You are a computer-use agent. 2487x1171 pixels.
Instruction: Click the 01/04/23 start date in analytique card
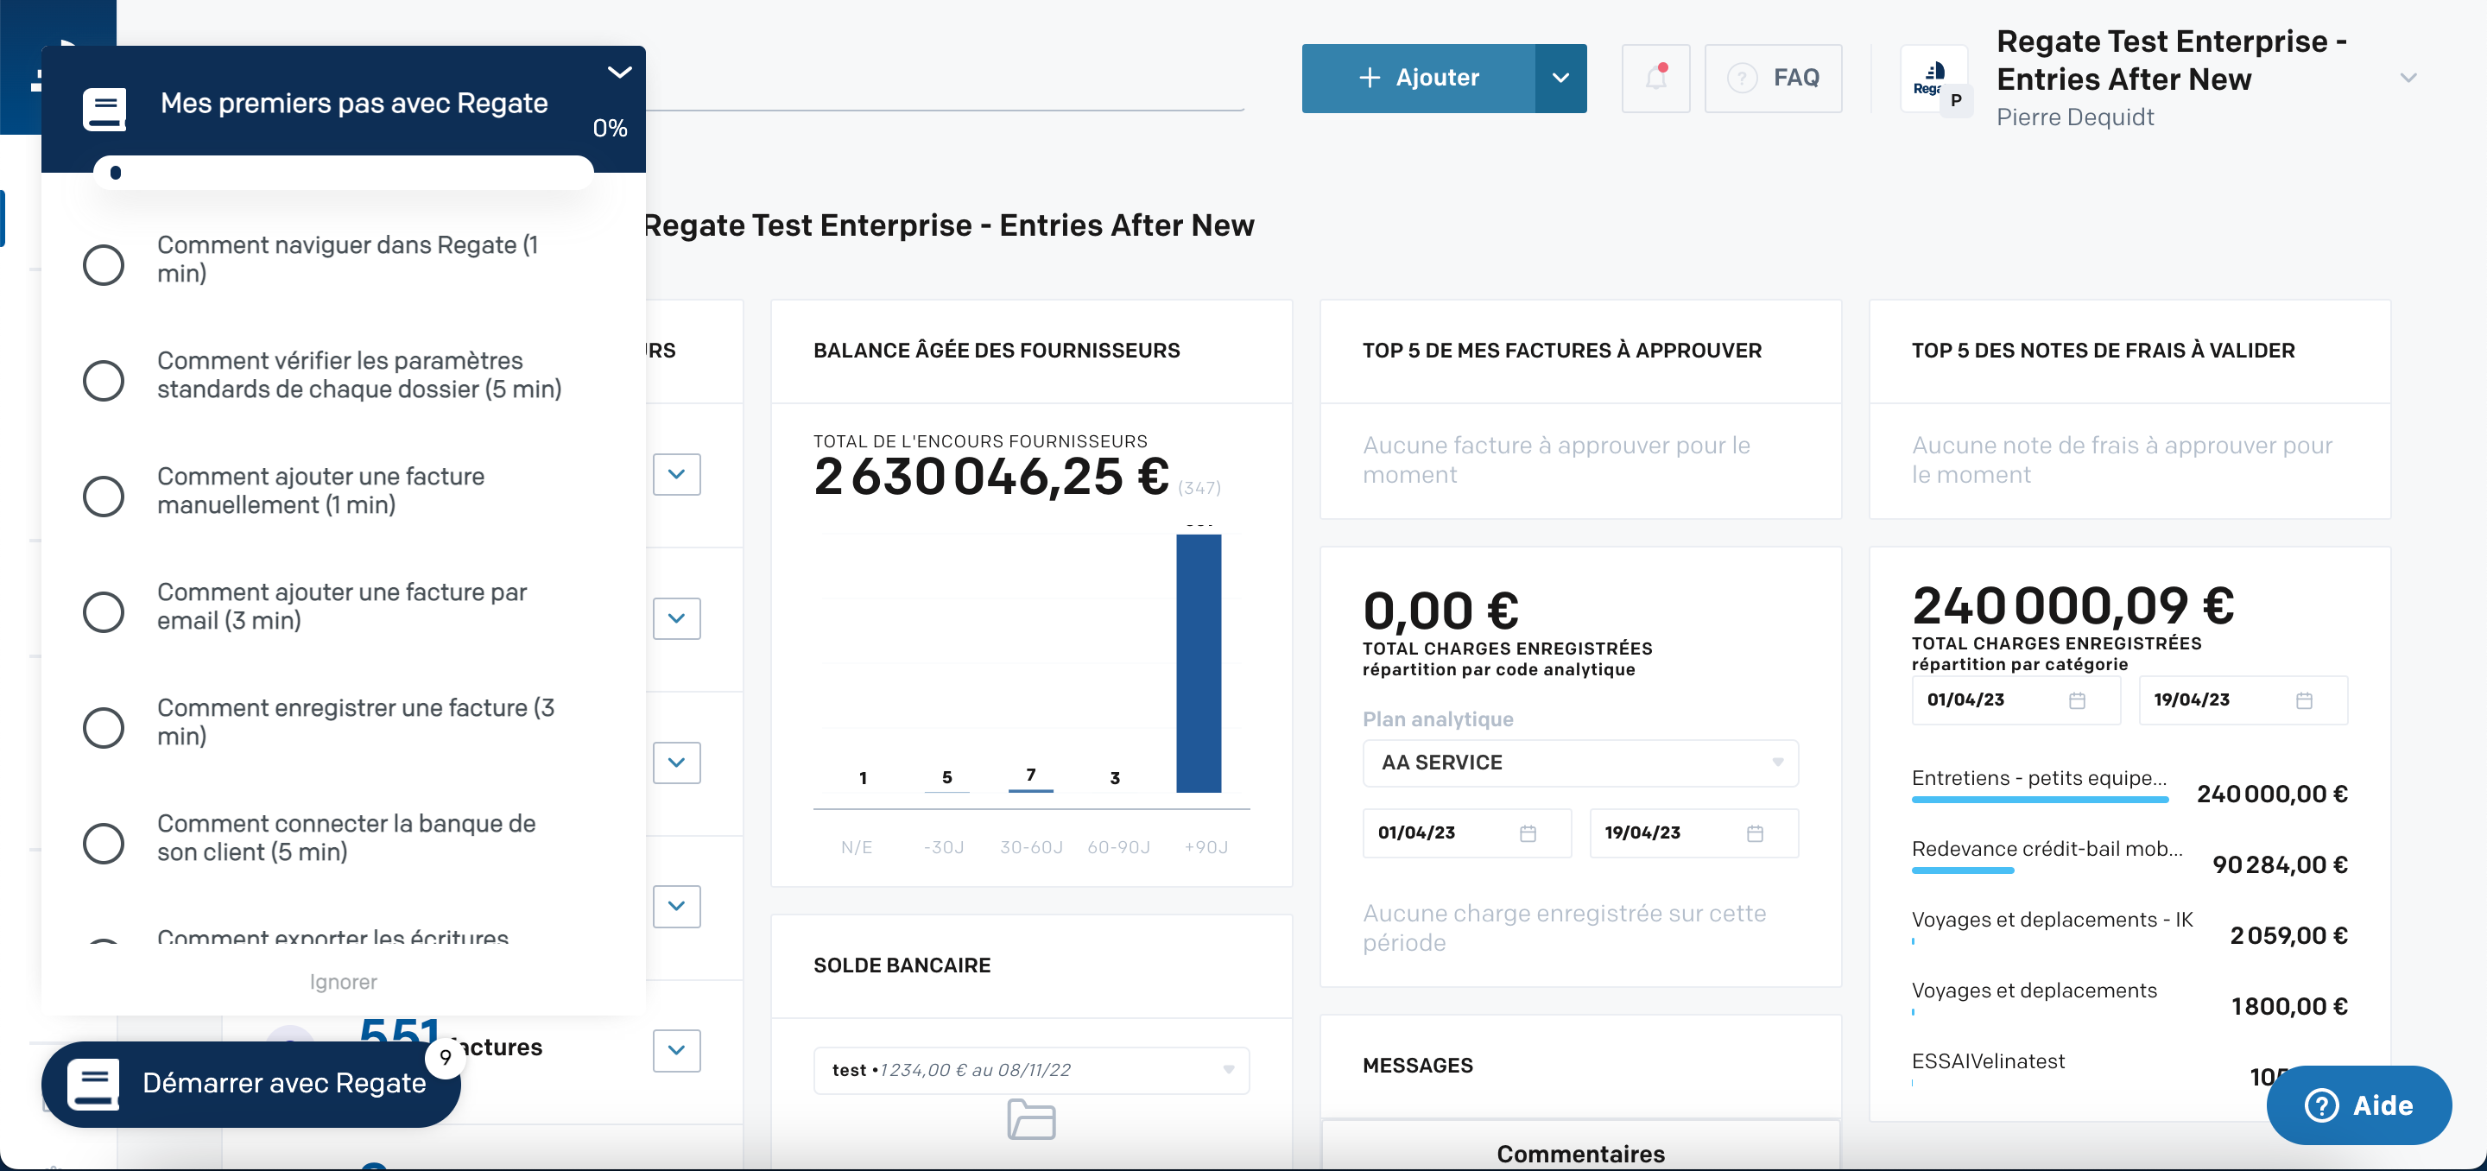[x=1466, y=833]
